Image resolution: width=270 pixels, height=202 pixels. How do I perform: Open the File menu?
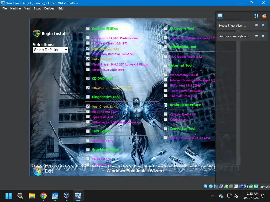coord(4,8)
